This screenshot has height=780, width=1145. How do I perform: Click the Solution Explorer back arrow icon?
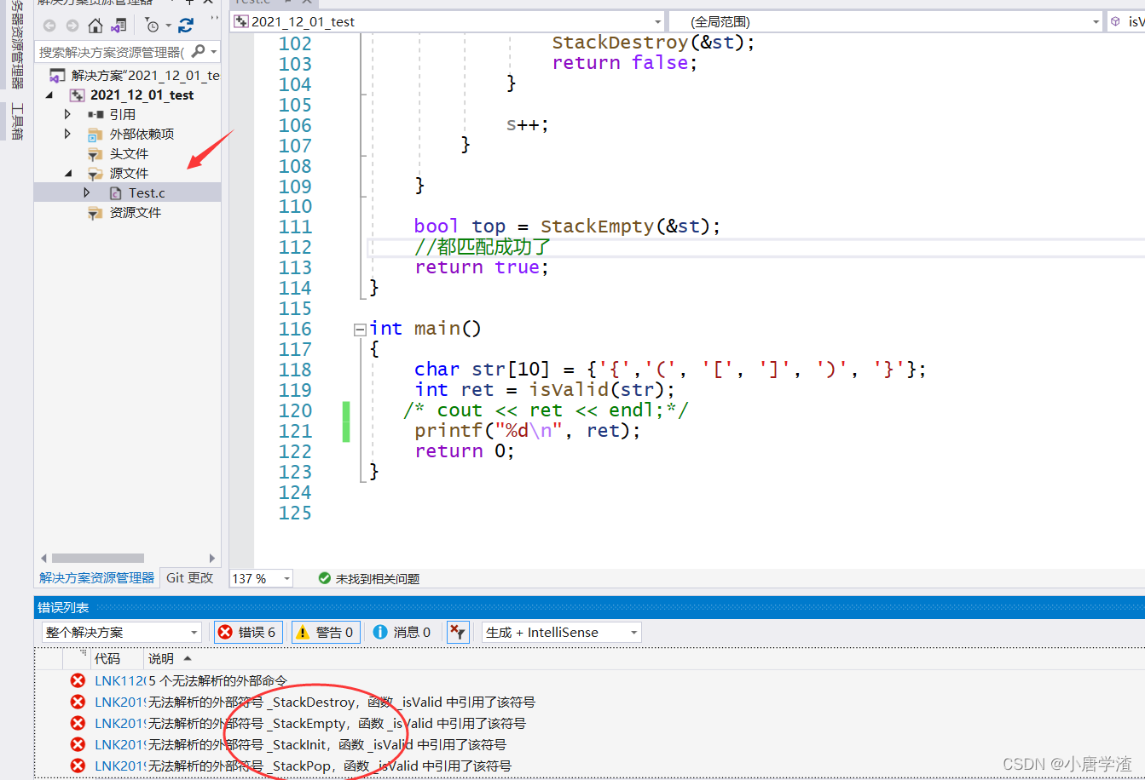pos(49,26)
